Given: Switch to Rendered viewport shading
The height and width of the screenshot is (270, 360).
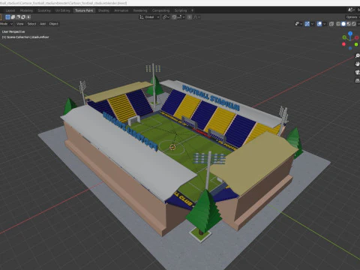Looking at the screenshot, I should [354, 24].
